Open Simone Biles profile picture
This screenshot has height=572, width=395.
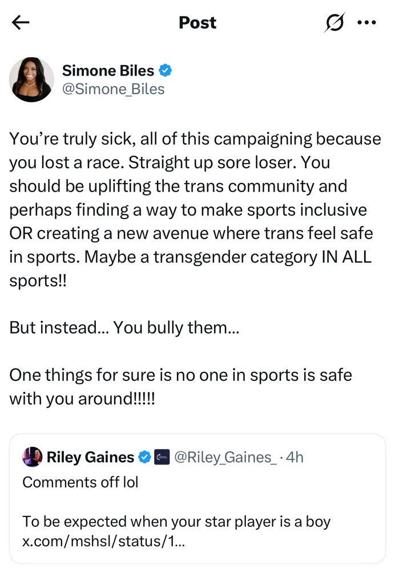[31, 80]
